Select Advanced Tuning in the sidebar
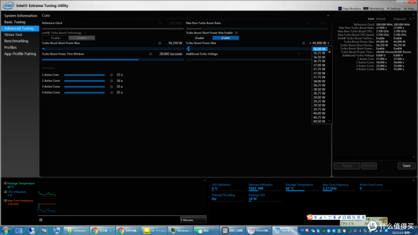418x235 pixels. click(20, 28)
